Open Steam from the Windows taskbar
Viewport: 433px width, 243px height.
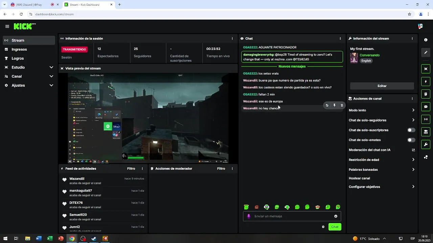(94, 239)
